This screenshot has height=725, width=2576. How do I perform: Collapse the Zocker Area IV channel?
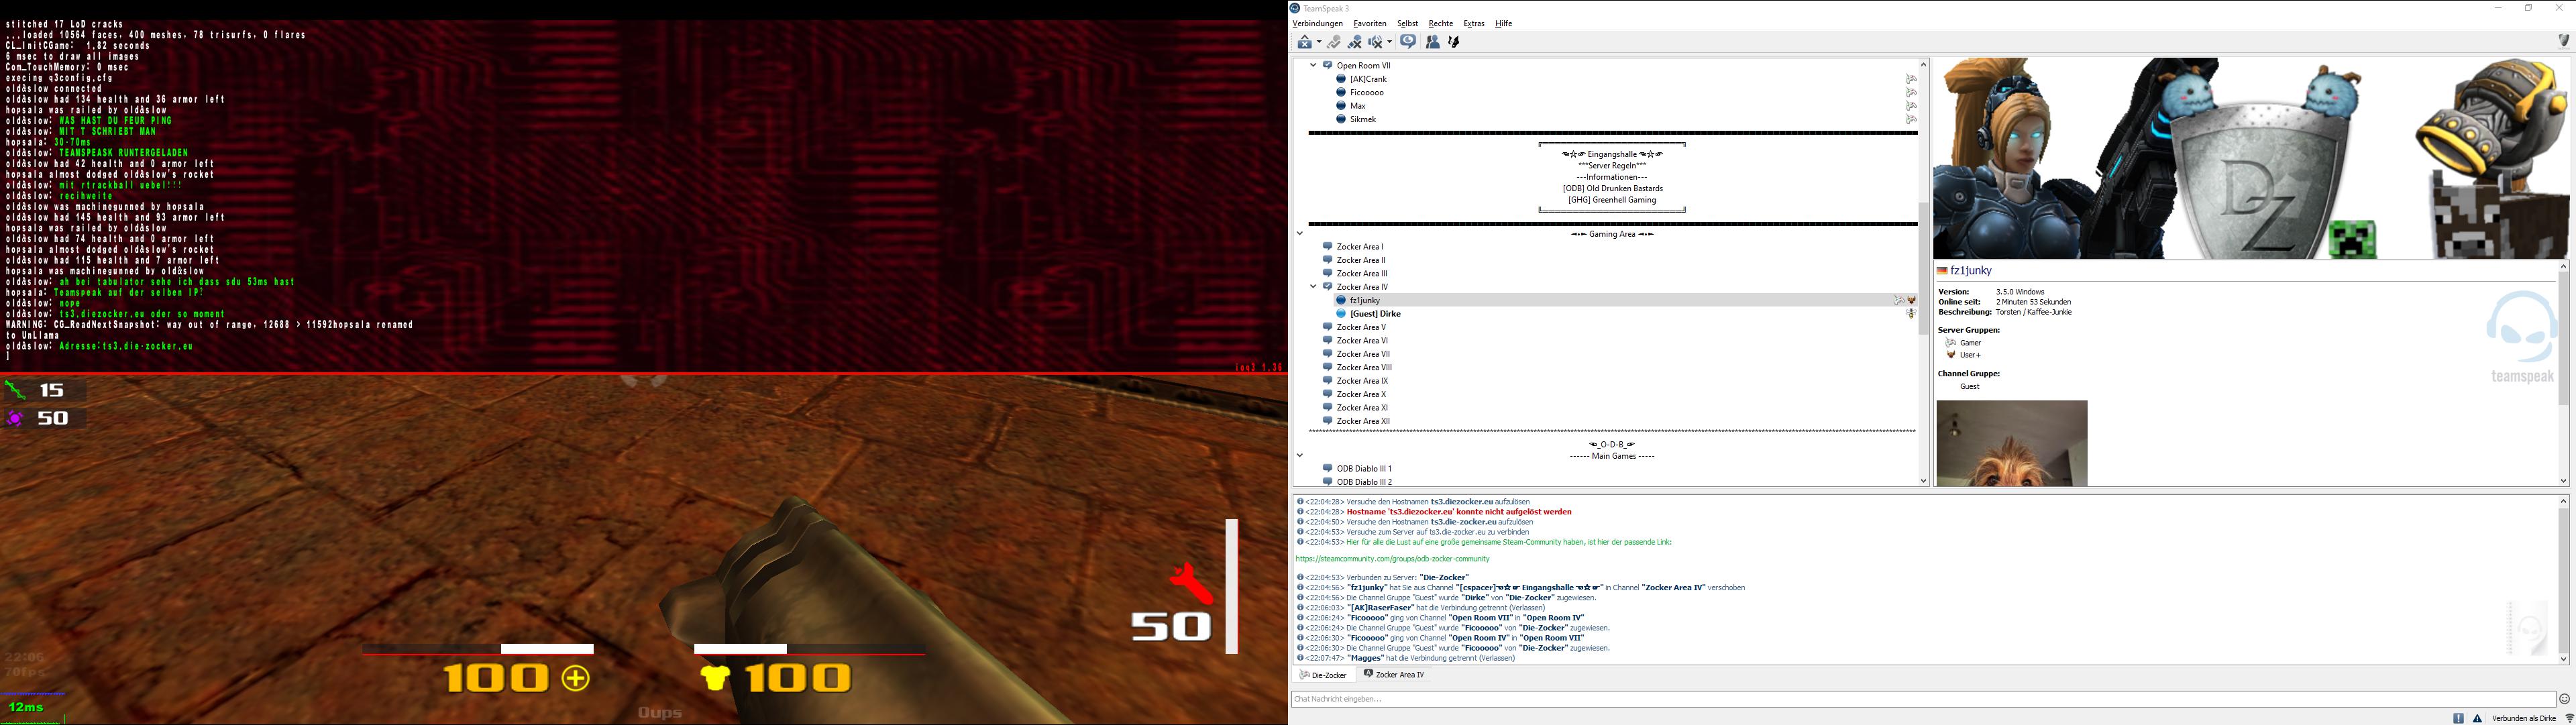click(1313, 287)
